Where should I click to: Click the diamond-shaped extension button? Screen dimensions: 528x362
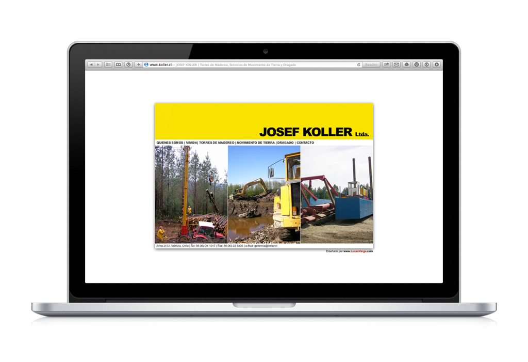tap(406, 65)
